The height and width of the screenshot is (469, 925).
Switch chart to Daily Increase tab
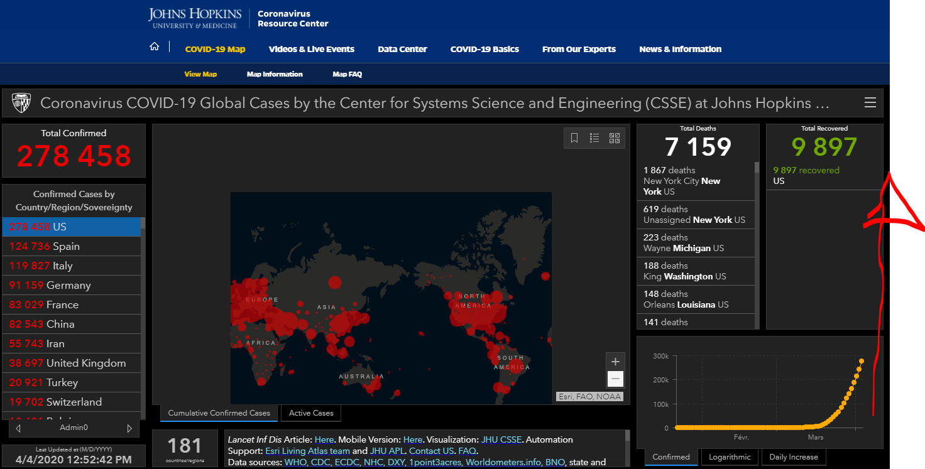(794, 457)
